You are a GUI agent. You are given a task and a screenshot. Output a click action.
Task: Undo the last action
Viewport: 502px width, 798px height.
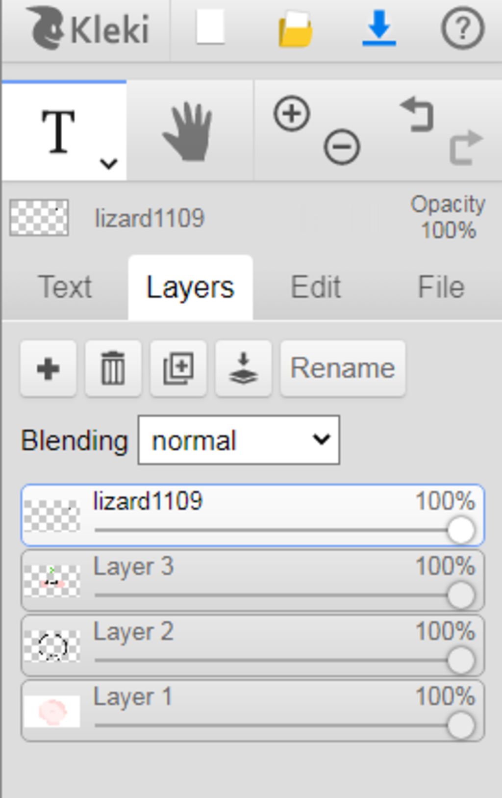pos(418,114)
